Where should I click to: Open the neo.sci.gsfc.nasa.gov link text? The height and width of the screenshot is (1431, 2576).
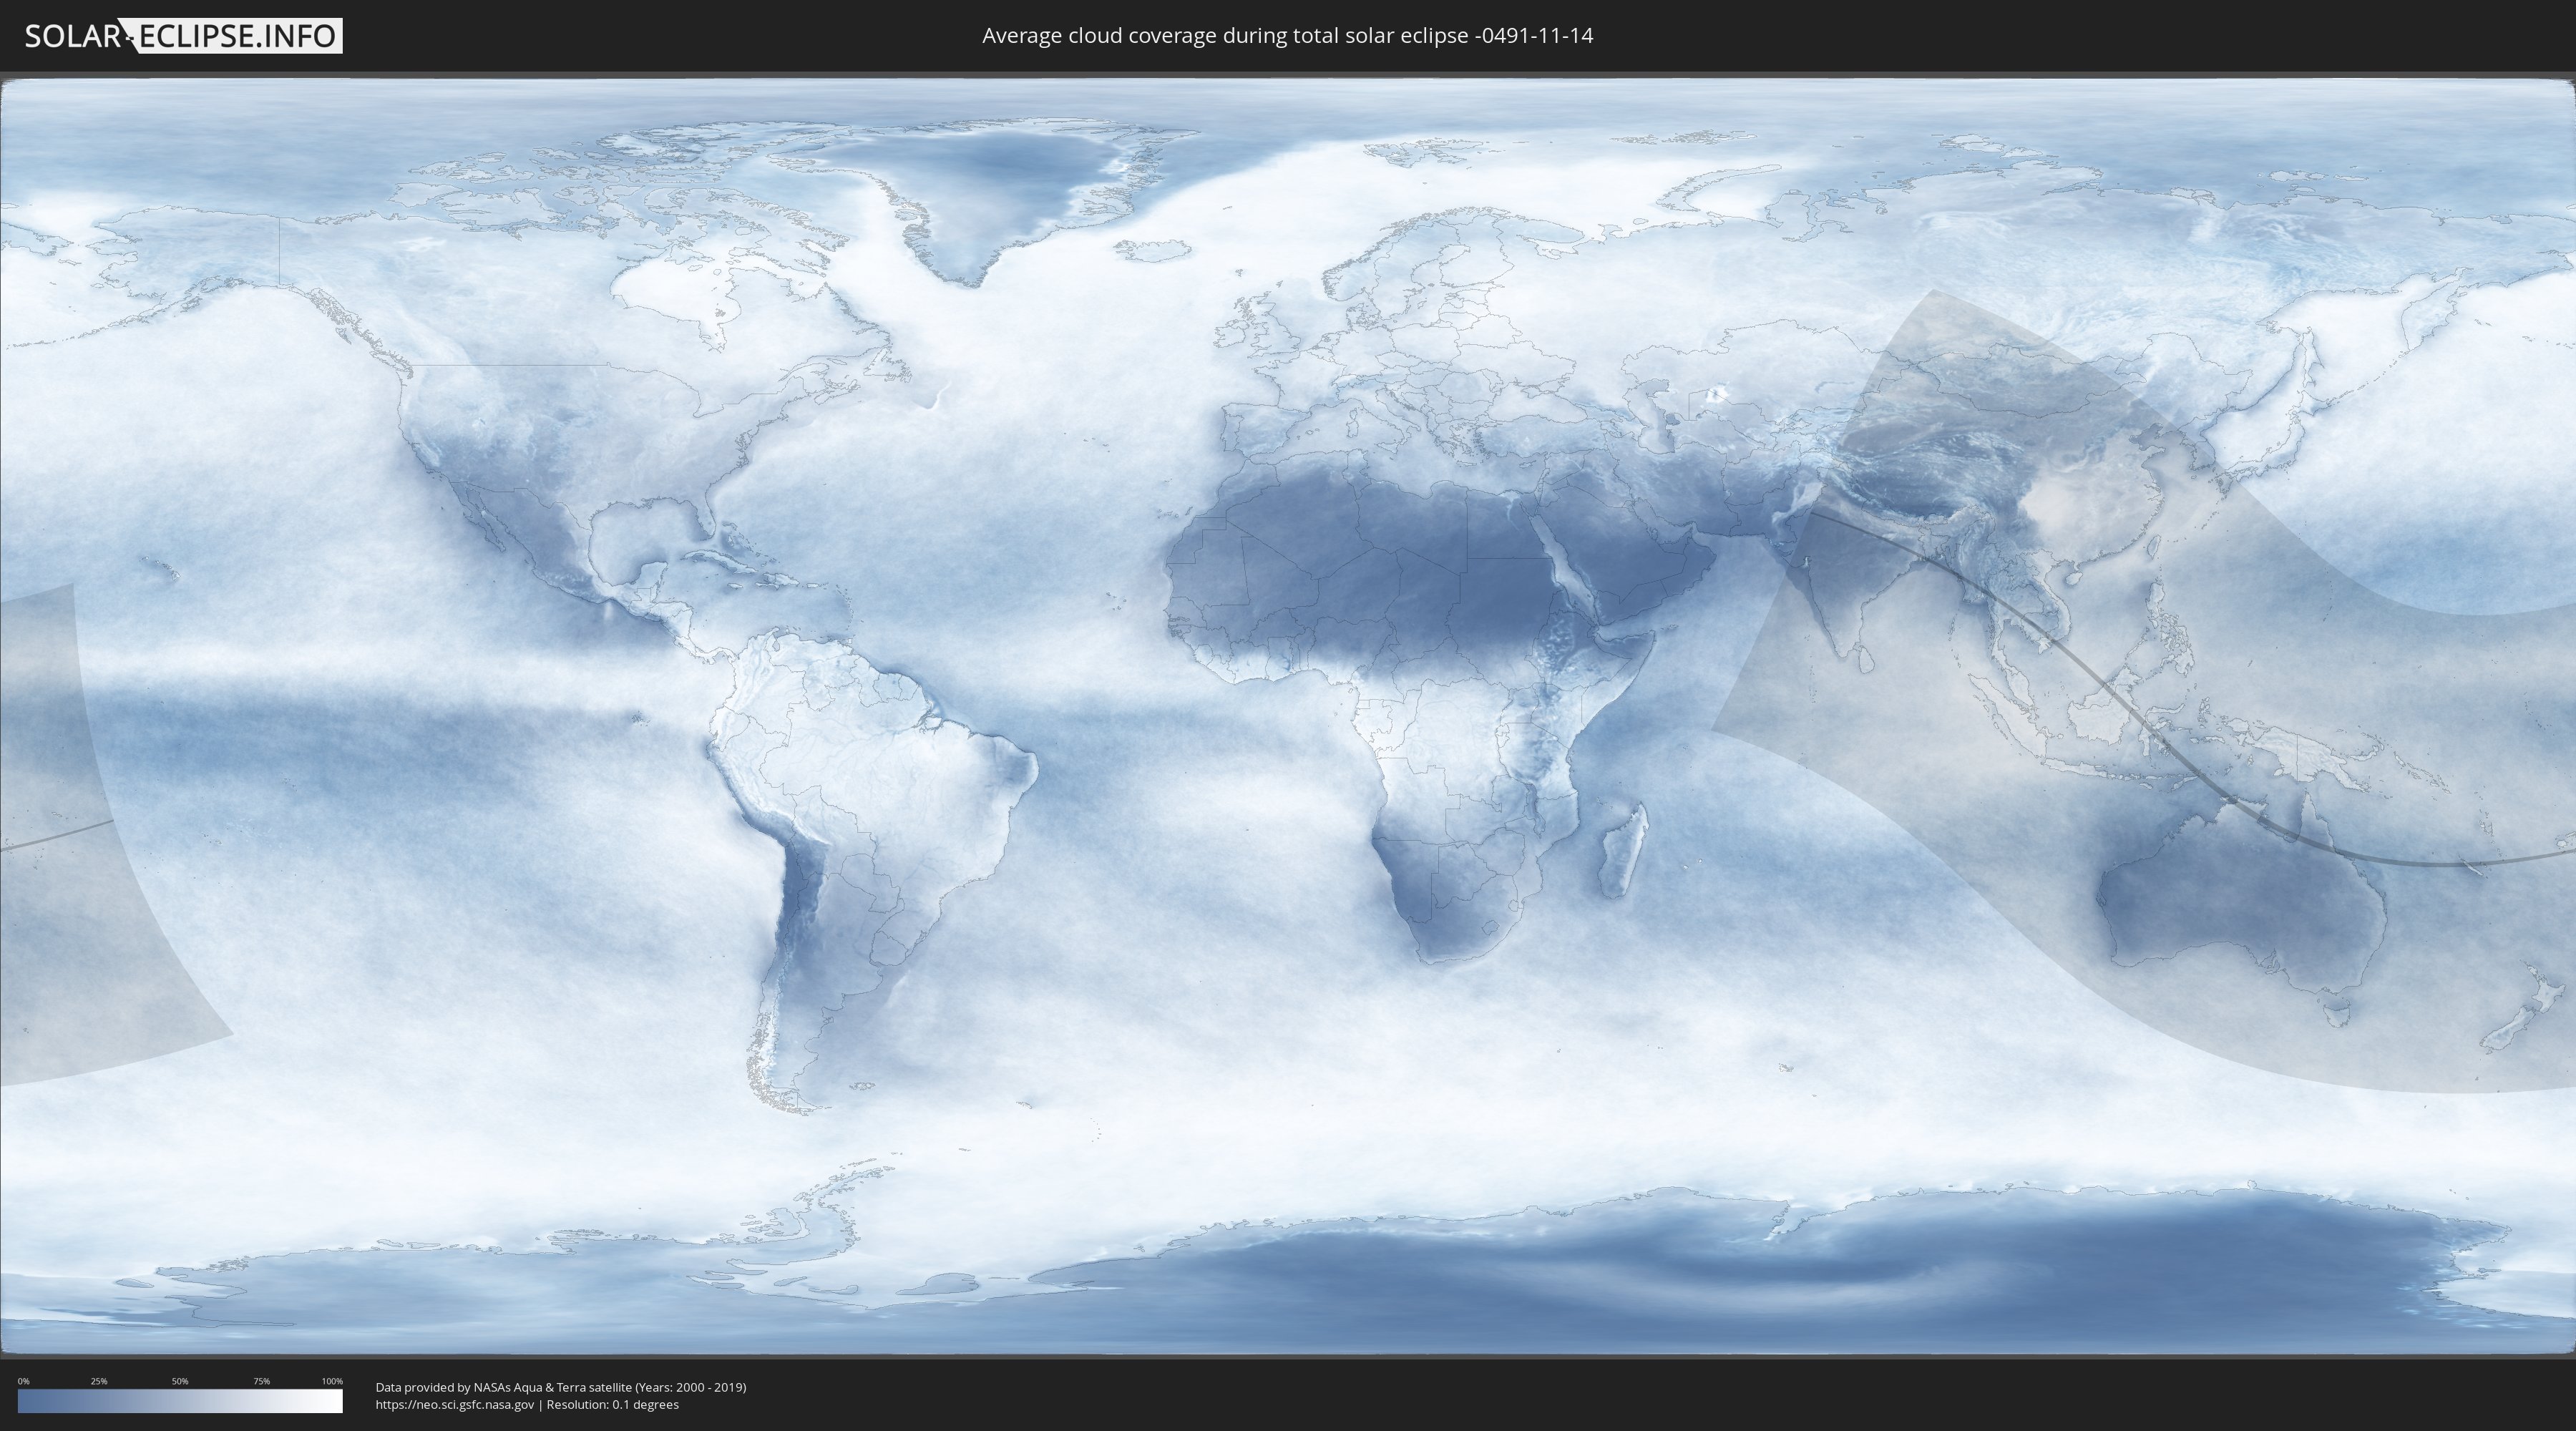point(455,1404)
